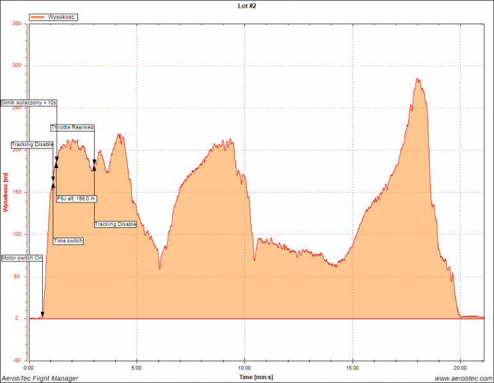
Task: Select the Throttle Rearmed annotation label
Action: click(x=72, y=128)
